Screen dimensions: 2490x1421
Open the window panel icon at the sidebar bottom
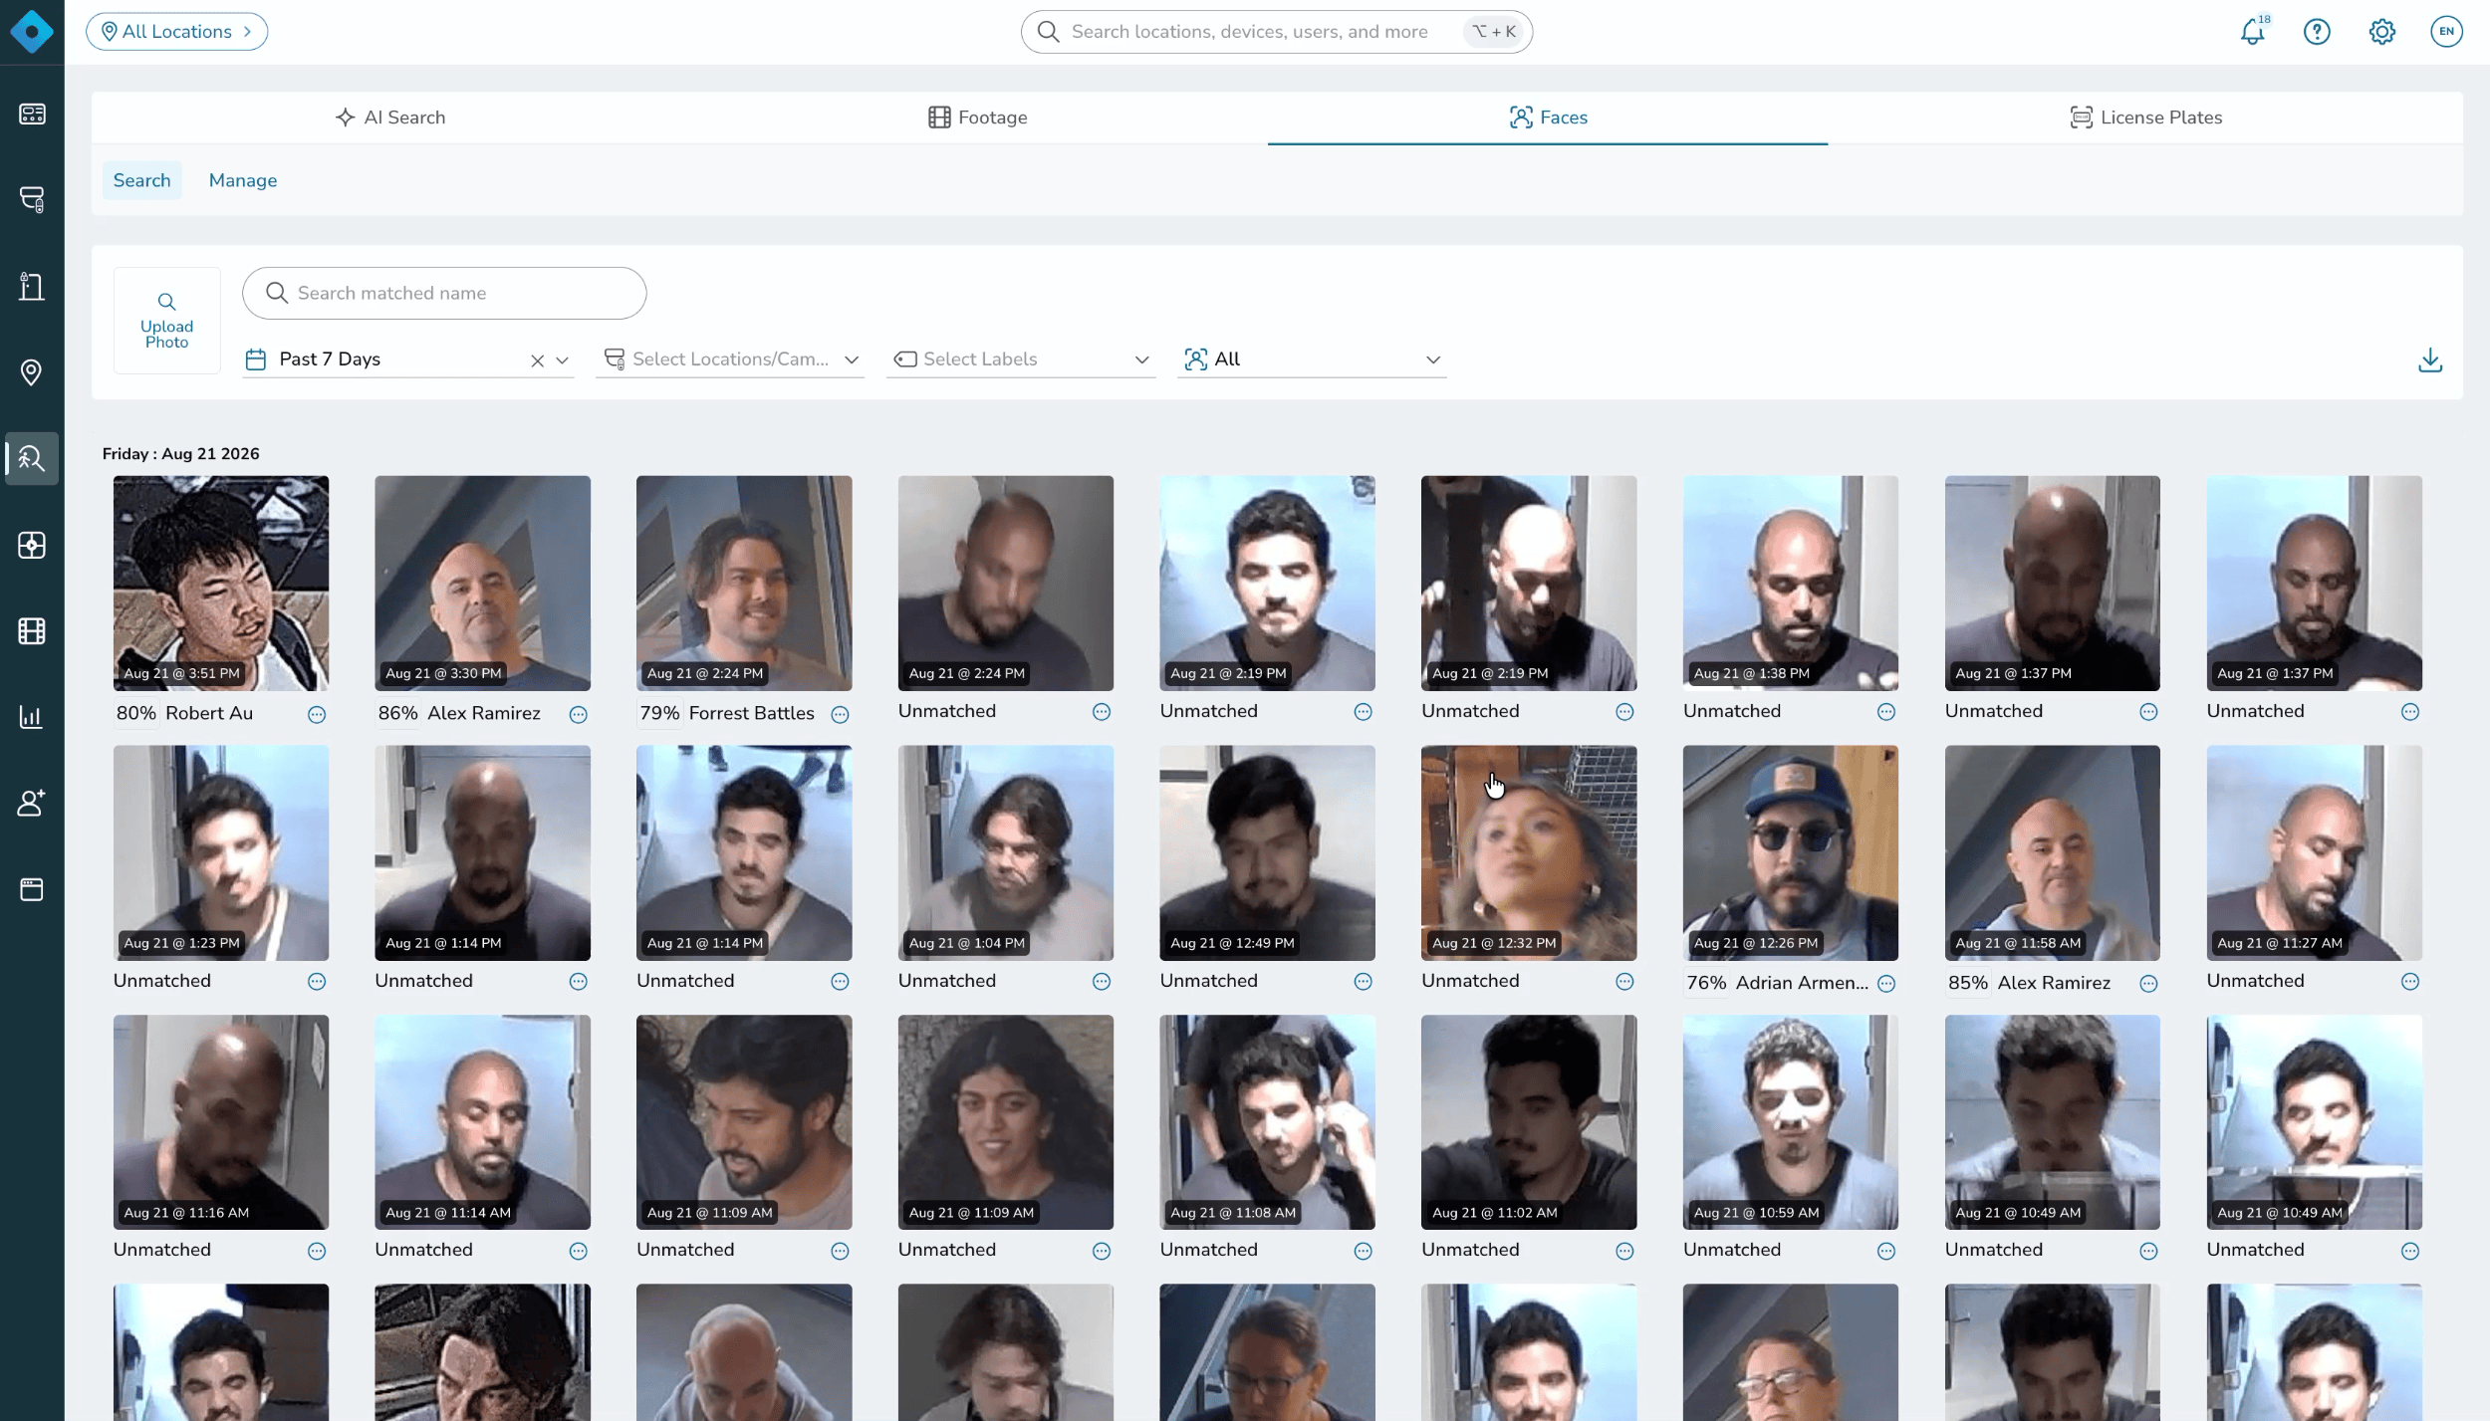[x=32, y=889]
